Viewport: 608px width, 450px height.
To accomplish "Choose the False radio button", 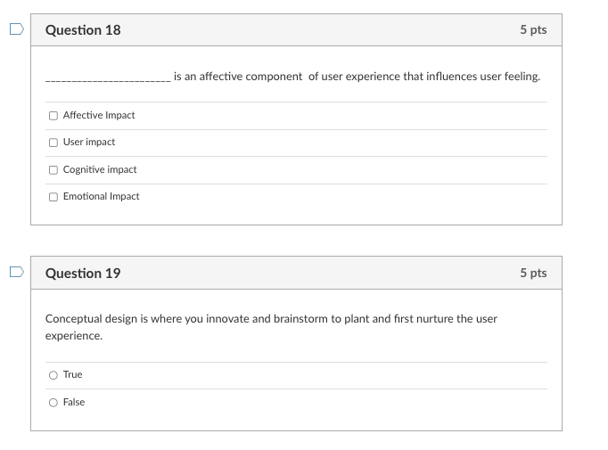I will pos(53,403).
